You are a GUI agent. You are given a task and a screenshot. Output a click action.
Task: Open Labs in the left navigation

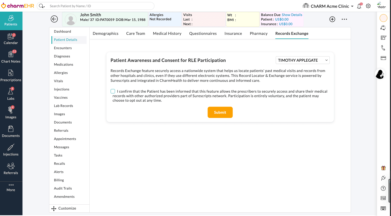11,94
